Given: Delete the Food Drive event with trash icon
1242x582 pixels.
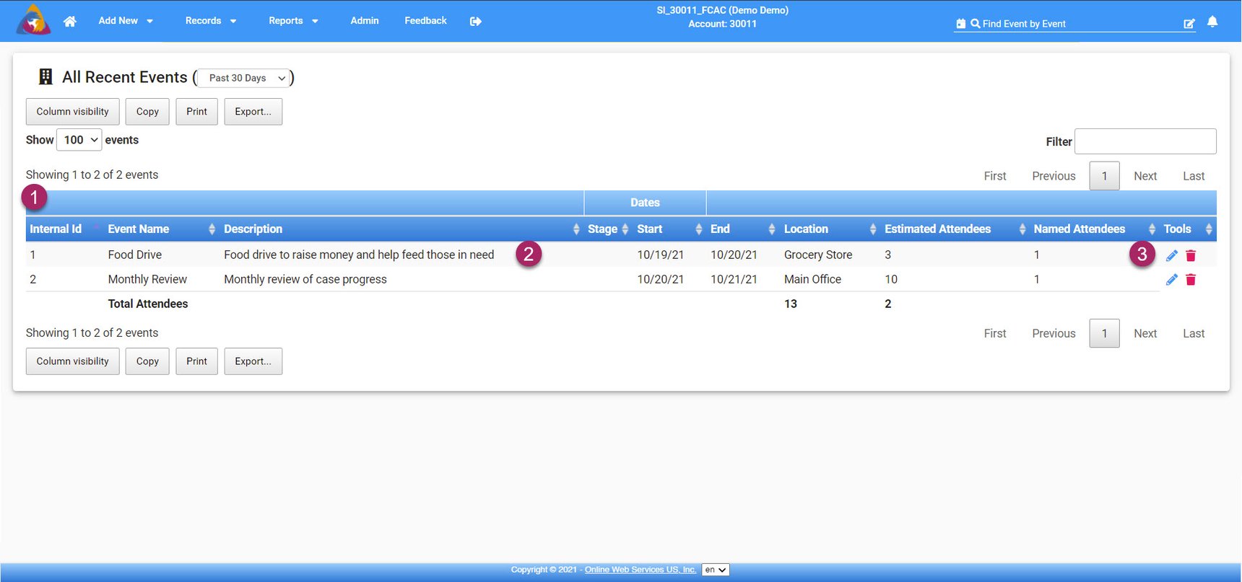Looking at the screenshot, I should click(x=1191, y=255).
